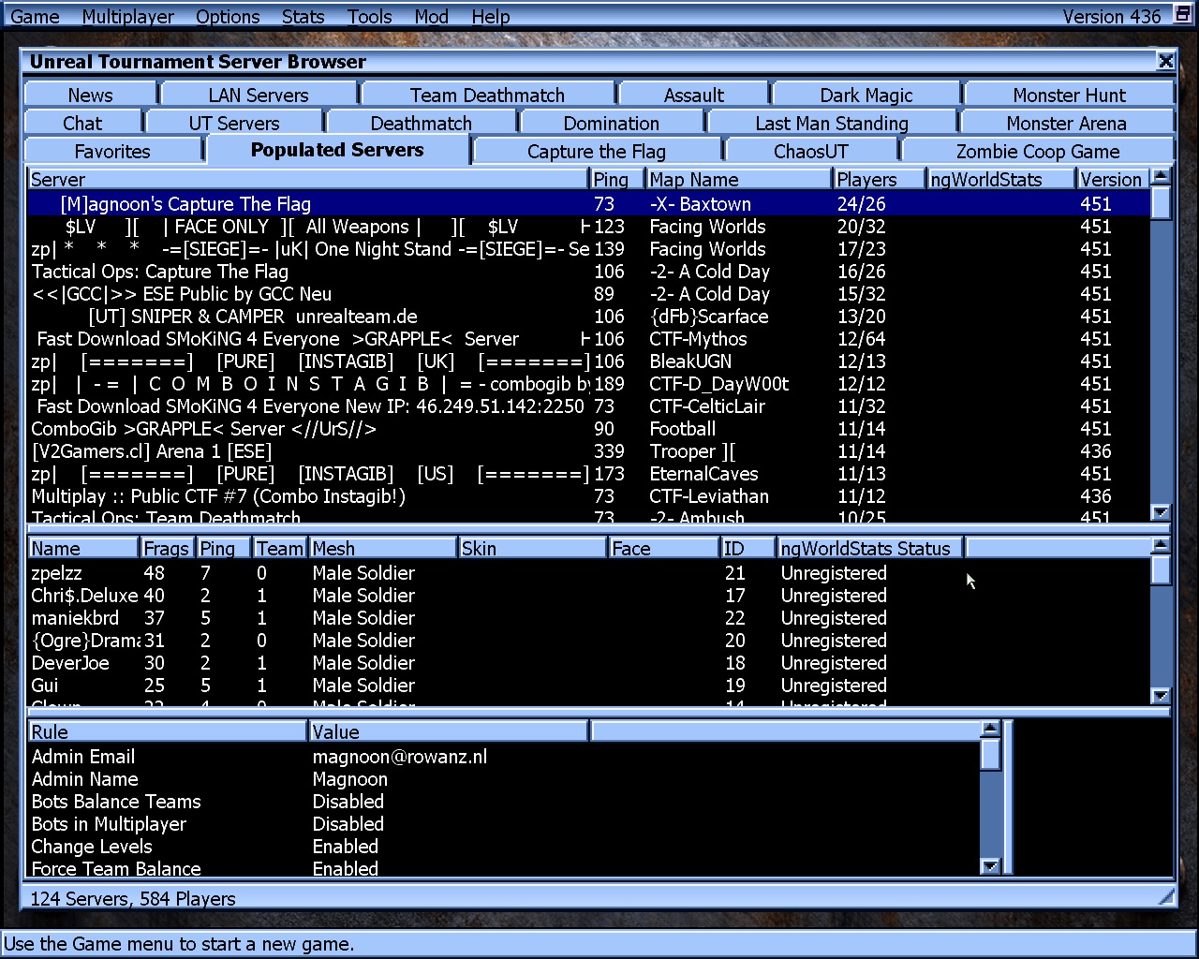This screenshot has width=1199, height=959.
Task: Sort players by Team column header
Action: [x=280, y=548]
